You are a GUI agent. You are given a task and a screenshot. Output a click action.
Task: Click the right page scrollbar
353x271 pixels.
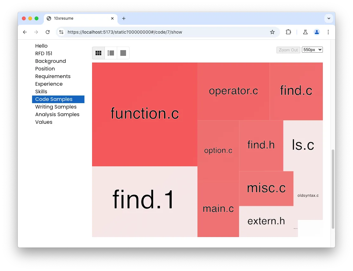(x=333, y=190)
